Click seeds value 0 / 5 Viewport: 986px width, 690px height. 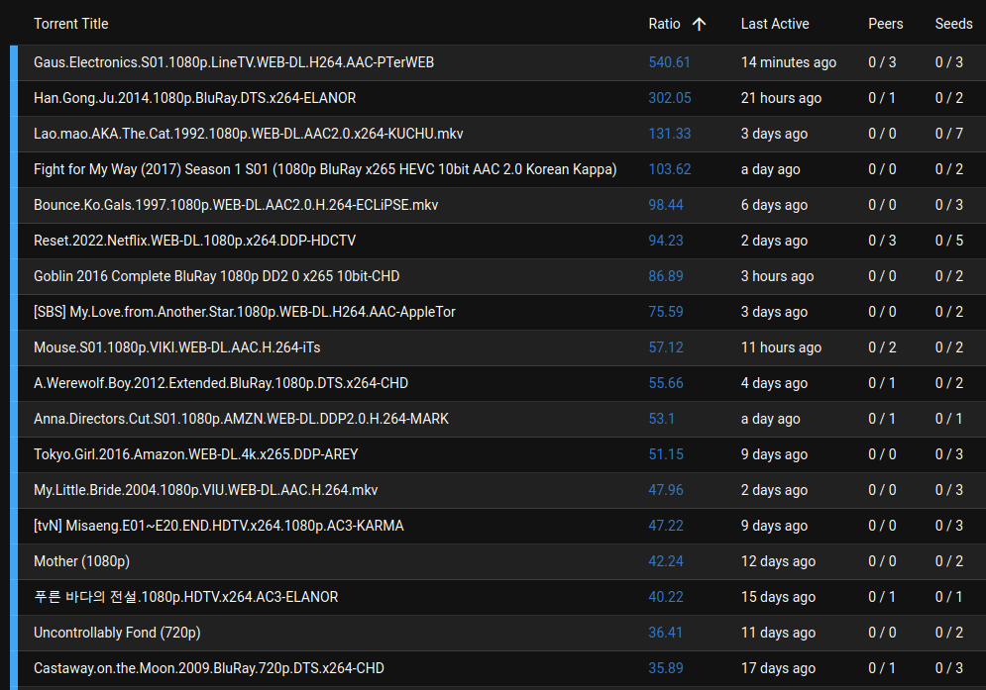click(x=949, y=241)
